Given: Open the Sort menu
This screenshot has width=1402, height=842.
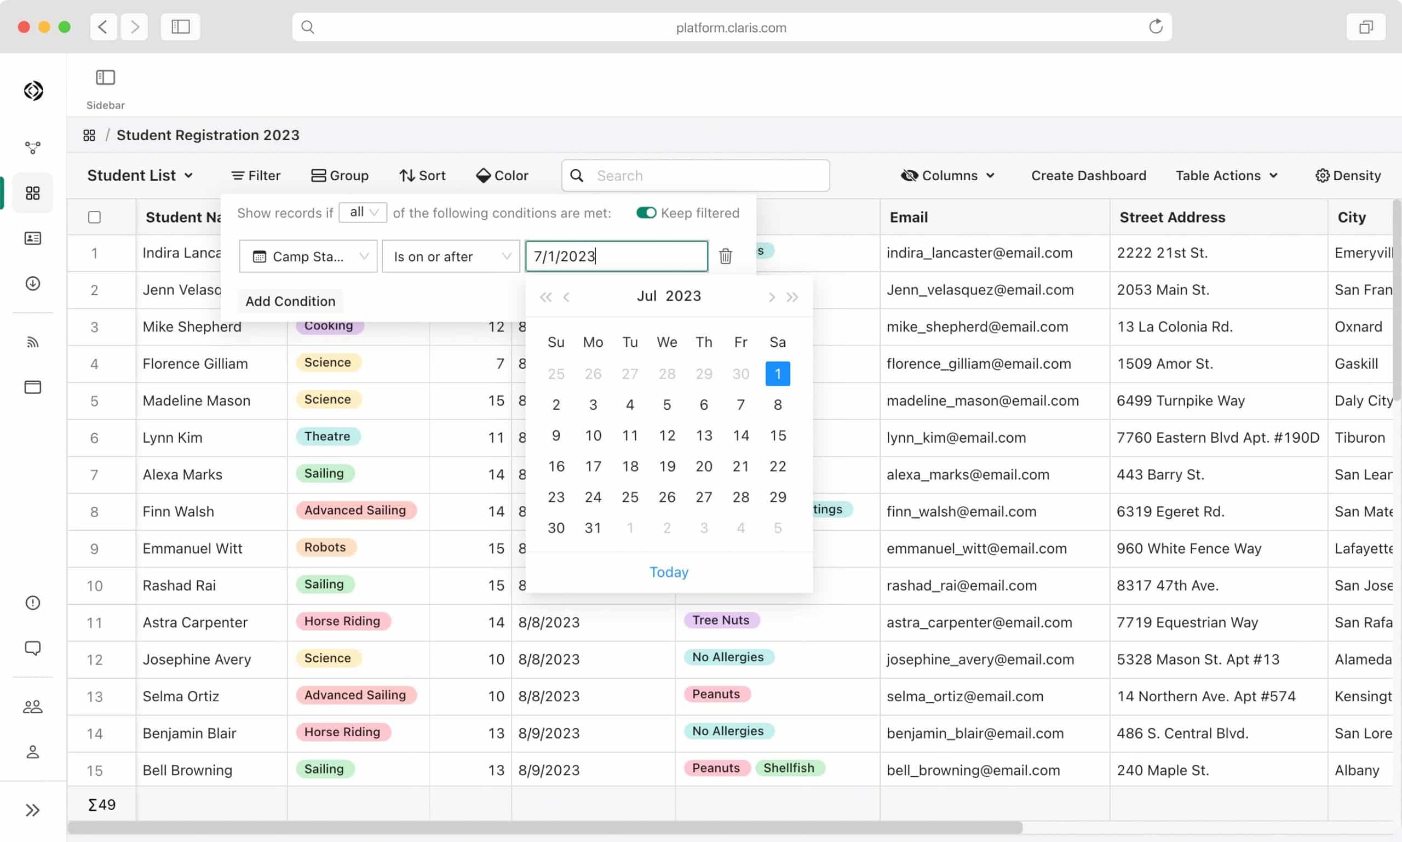Looking at the screenshot, I should 423,175.
